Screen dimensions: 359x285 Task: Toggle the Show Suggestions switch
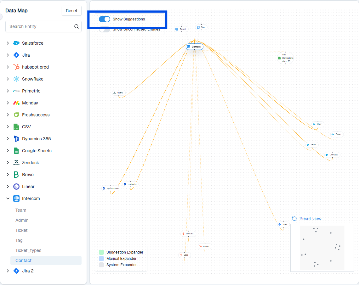tap(105, 19)
